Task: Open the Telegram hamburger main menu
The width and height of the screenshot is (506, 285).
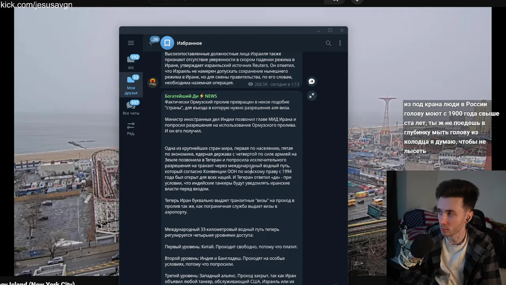Action: pyautogui.click(x=131, y=43)
